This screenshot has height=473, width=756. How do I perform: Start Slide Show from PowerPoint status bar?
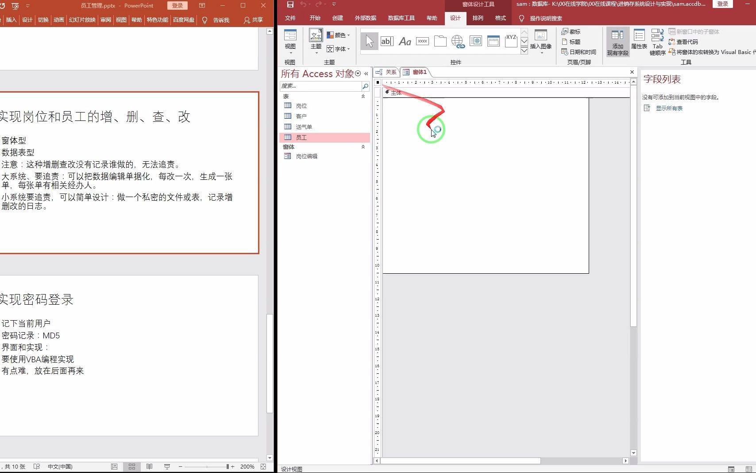[167, 466]
